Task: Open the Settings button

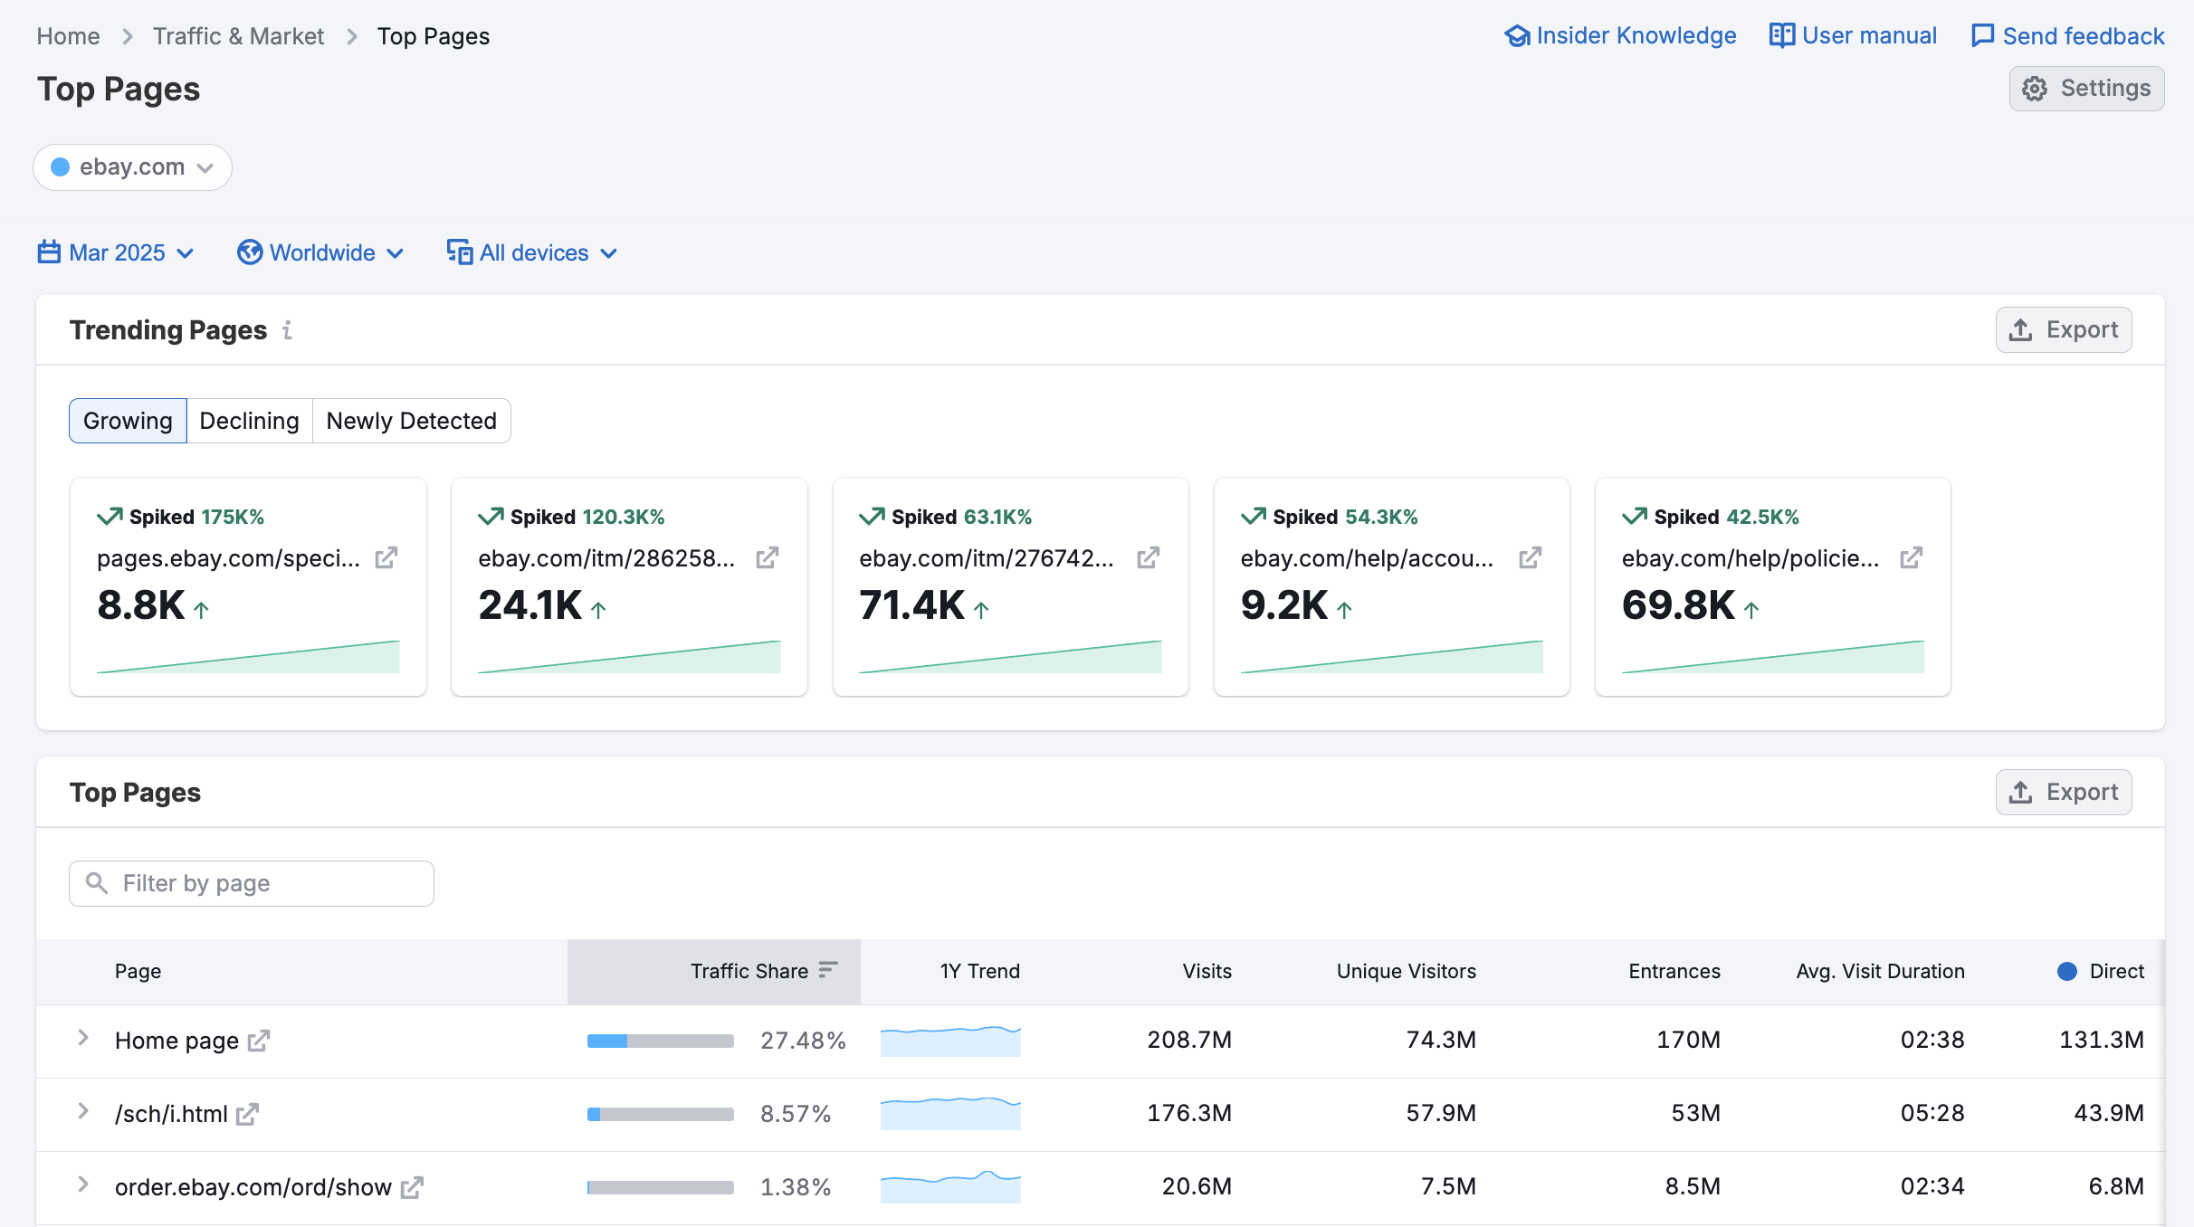Action: coord(2085,89)
